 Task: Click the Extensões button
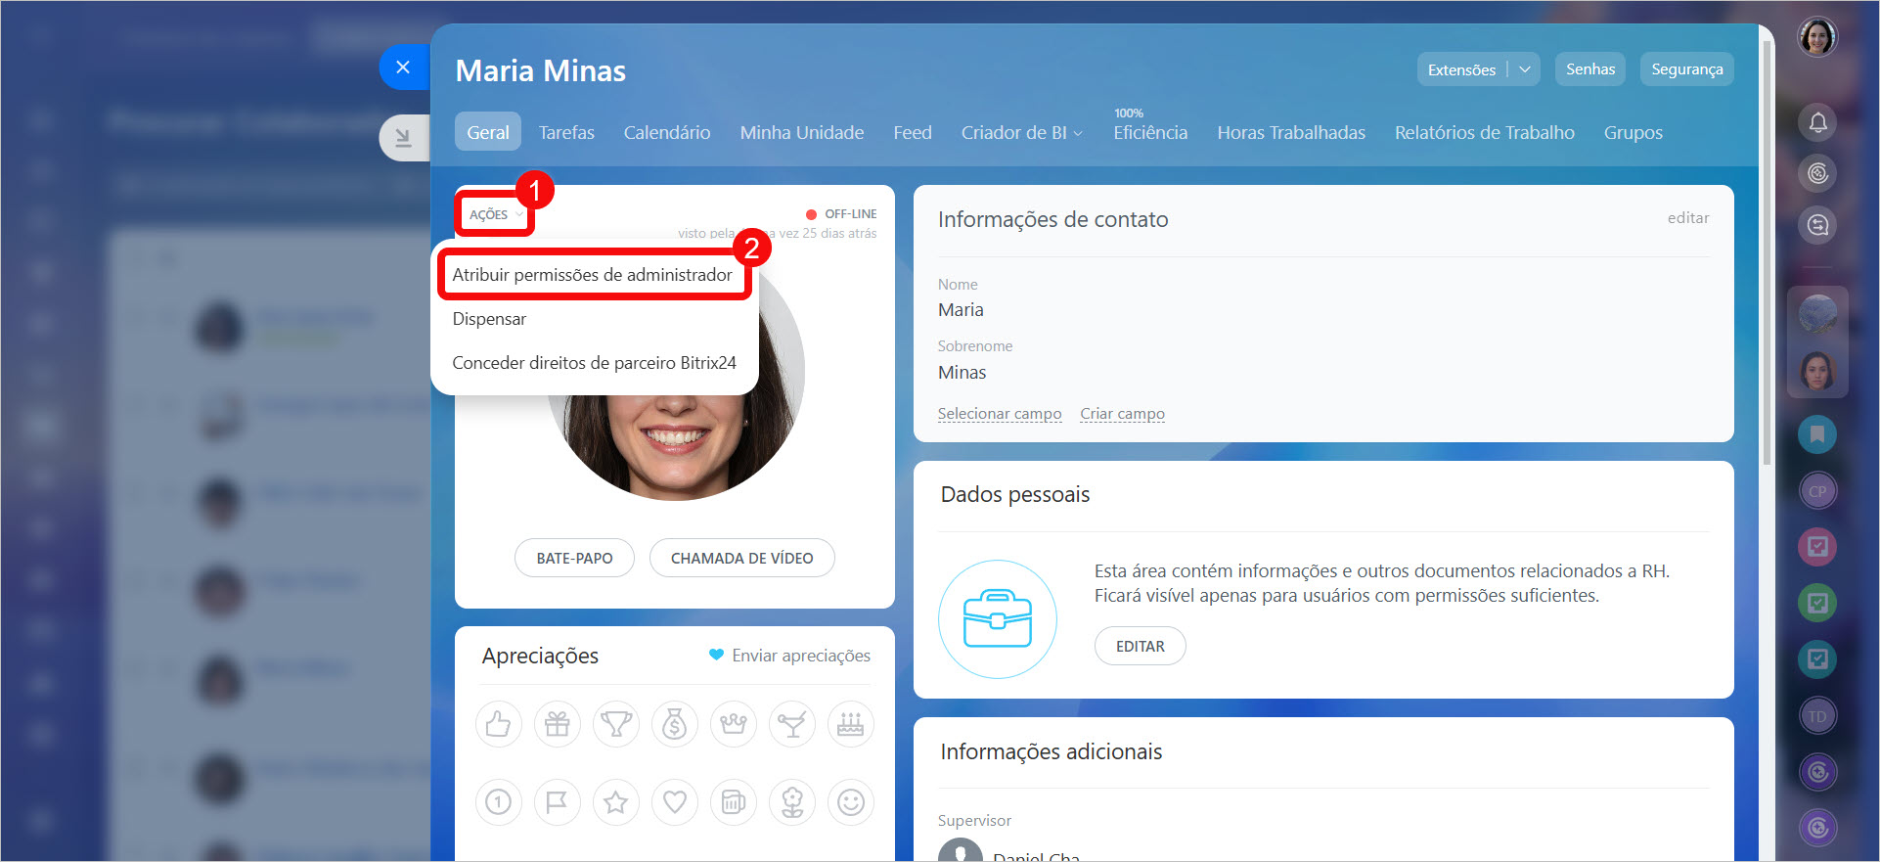pyautogui.click(x=1461, y=69)
